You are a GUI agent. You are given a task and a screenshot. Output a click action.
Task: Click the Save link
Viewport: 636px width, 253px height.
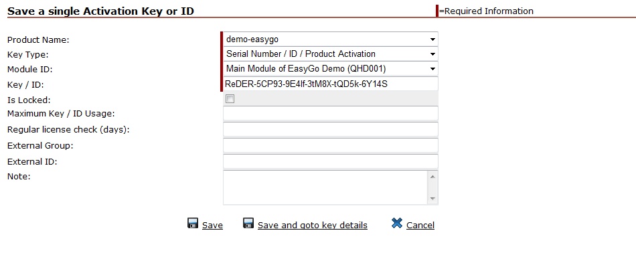212,225
